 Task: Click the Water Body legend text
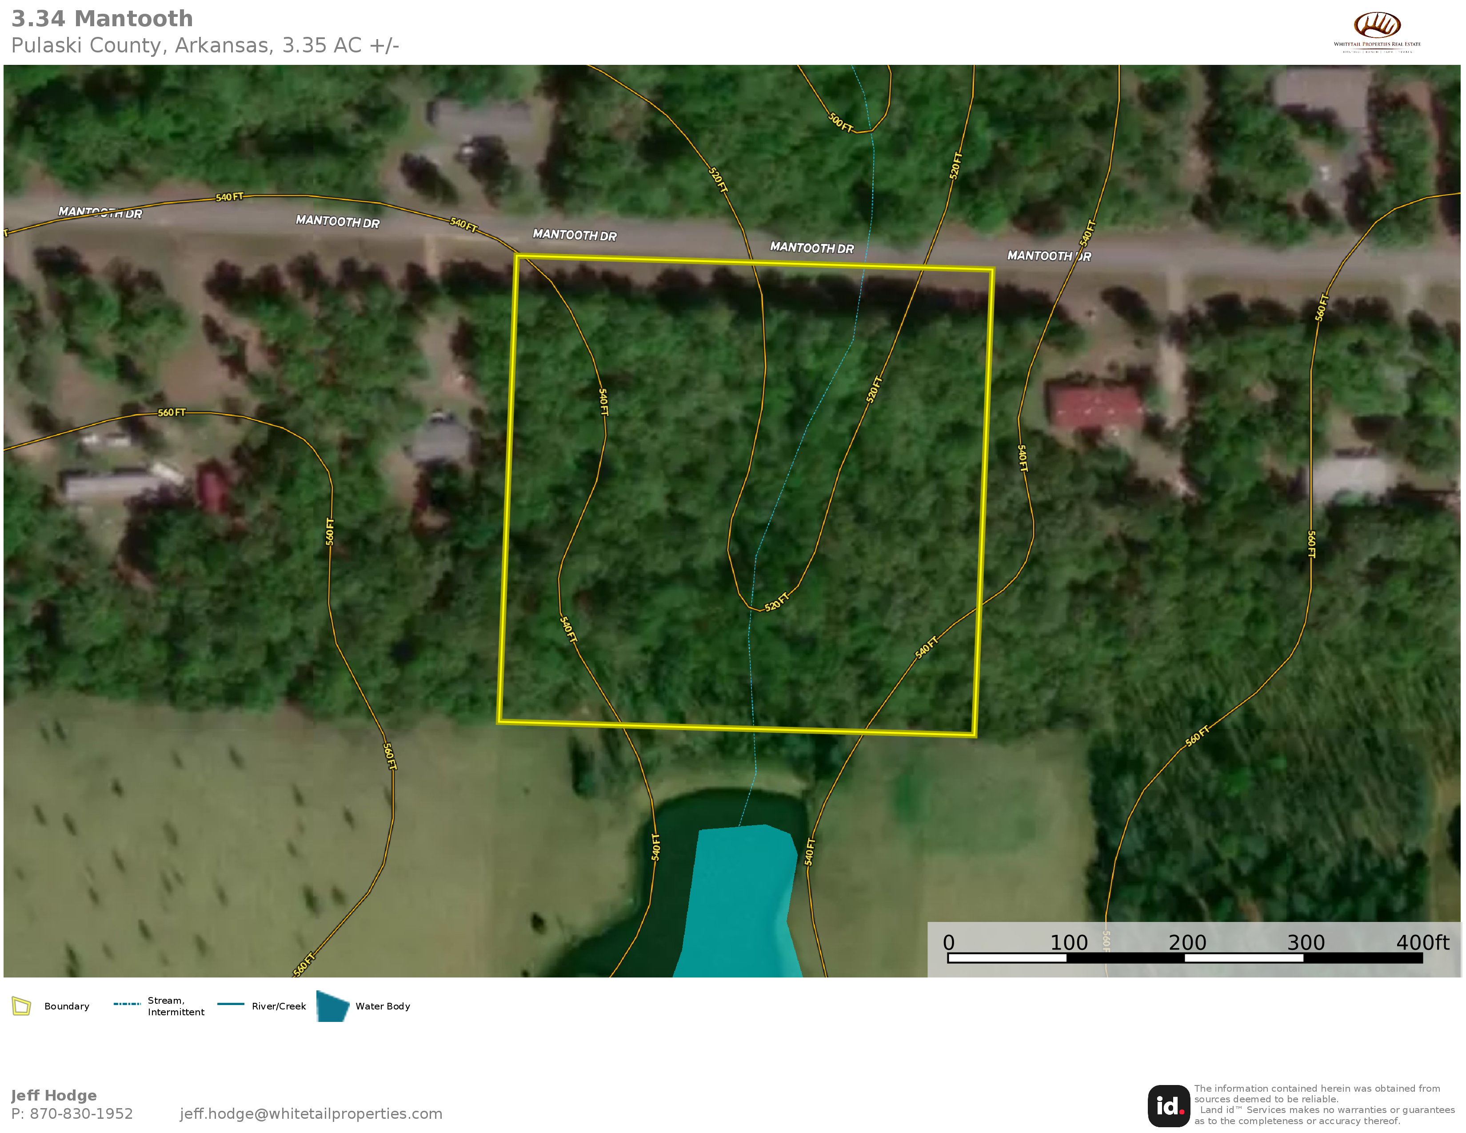(x=383, y=1006)
